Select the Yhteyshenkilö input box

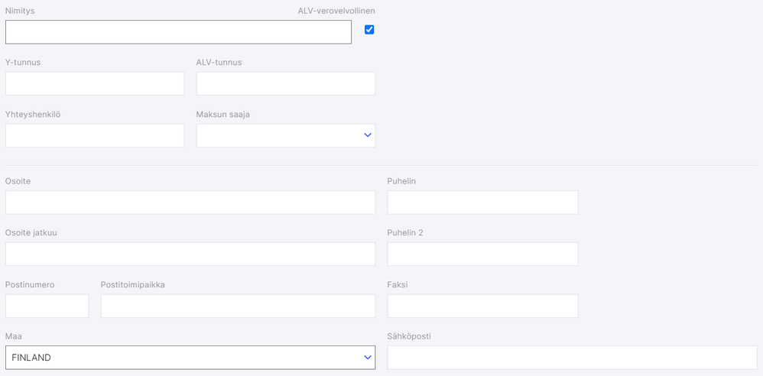pos(95,135)
